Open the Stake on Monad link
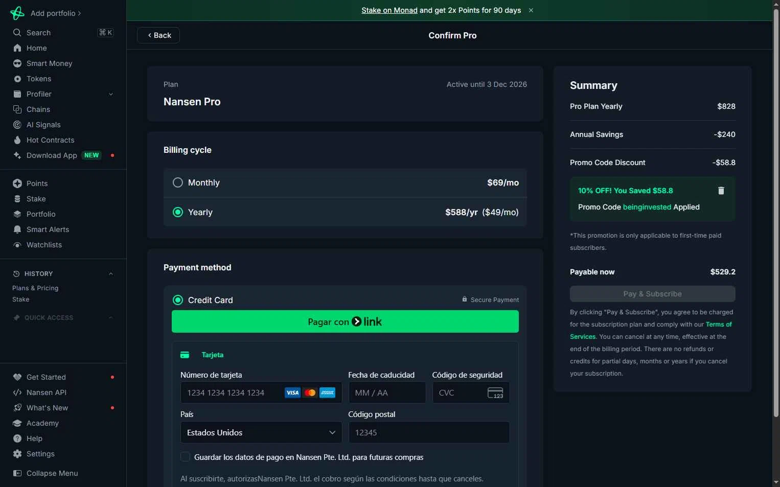 (x=389, y=10)
